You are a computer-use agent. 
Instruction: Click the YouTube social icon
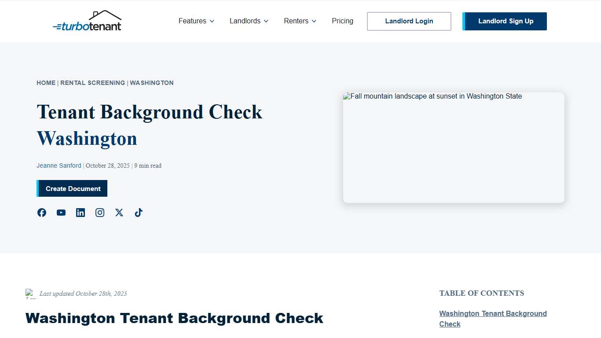pos(61,213)
